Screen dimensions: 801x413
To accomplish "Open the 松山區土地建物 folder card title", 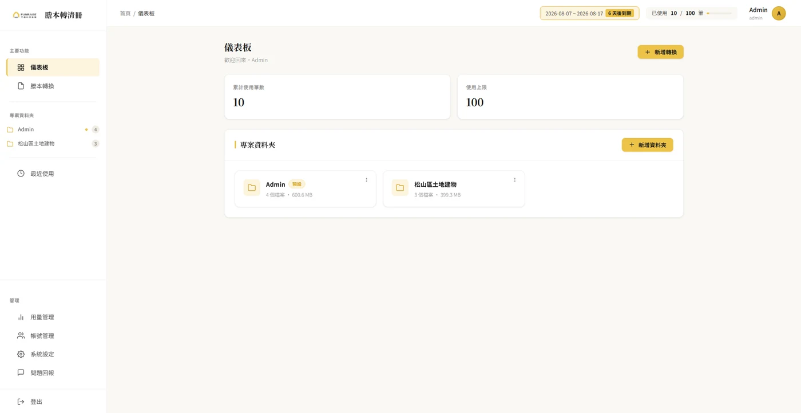I will [x=435, y=185].
